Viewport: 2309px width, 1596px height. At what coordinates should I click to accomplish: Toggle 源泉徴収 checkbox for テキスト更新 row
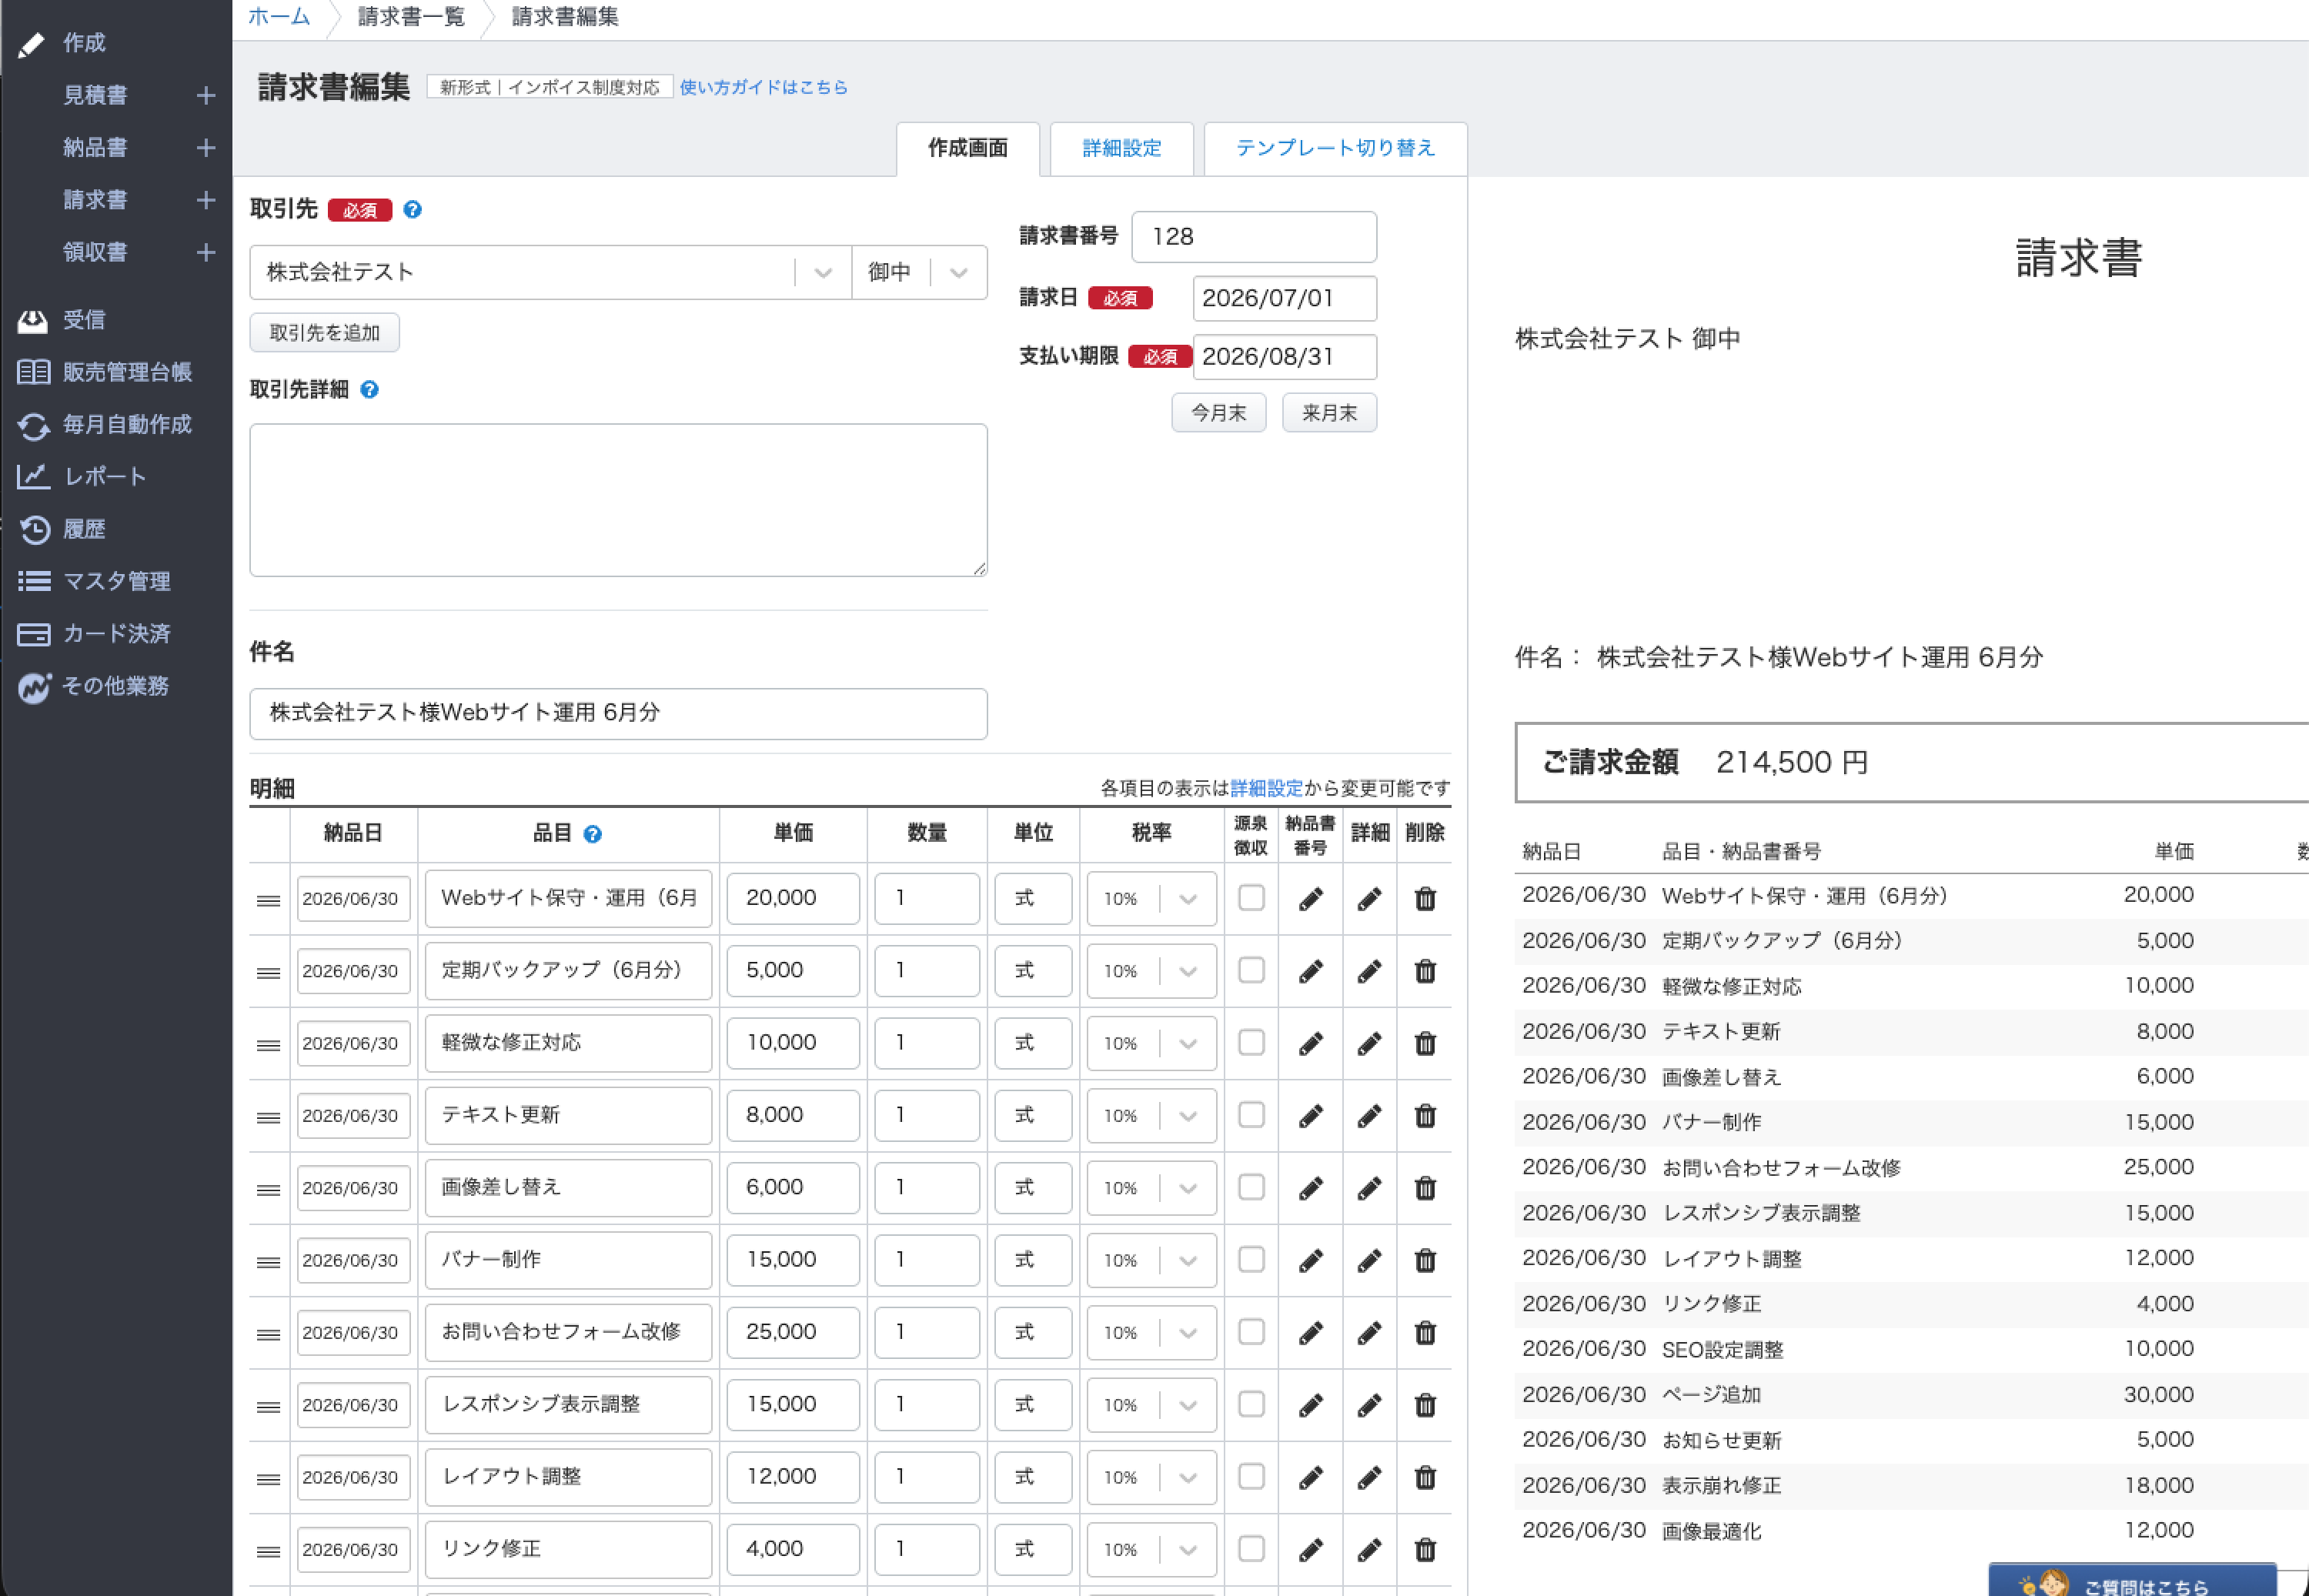(x=1251, y=1114)
